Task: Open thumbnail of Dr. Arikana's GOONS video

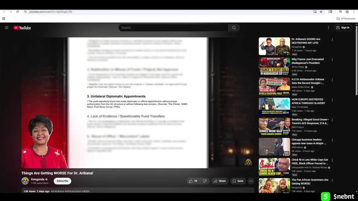Action: coord(274,46)
